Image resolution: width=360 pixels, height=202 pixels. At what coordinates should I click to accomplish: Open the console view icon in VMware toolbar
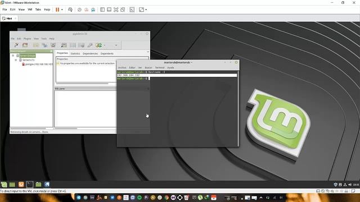(132, 10)
